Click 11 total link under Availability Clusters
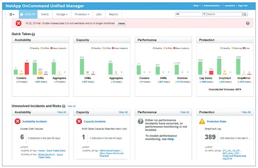 pyautogui.click(x=22, y=82)
